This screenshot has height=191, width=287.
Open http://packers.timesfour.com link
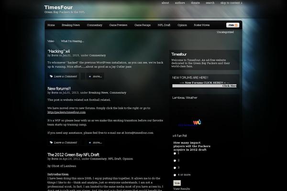66,112
